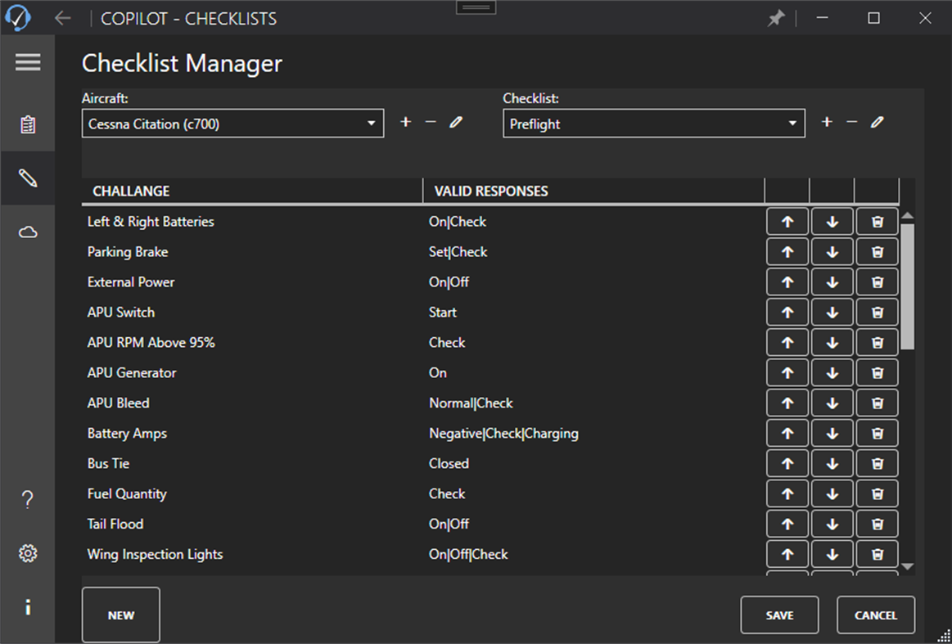The image size is (952, 644).
Task: Add a new aircraft with the plus icon
Action: click(405, 122)
